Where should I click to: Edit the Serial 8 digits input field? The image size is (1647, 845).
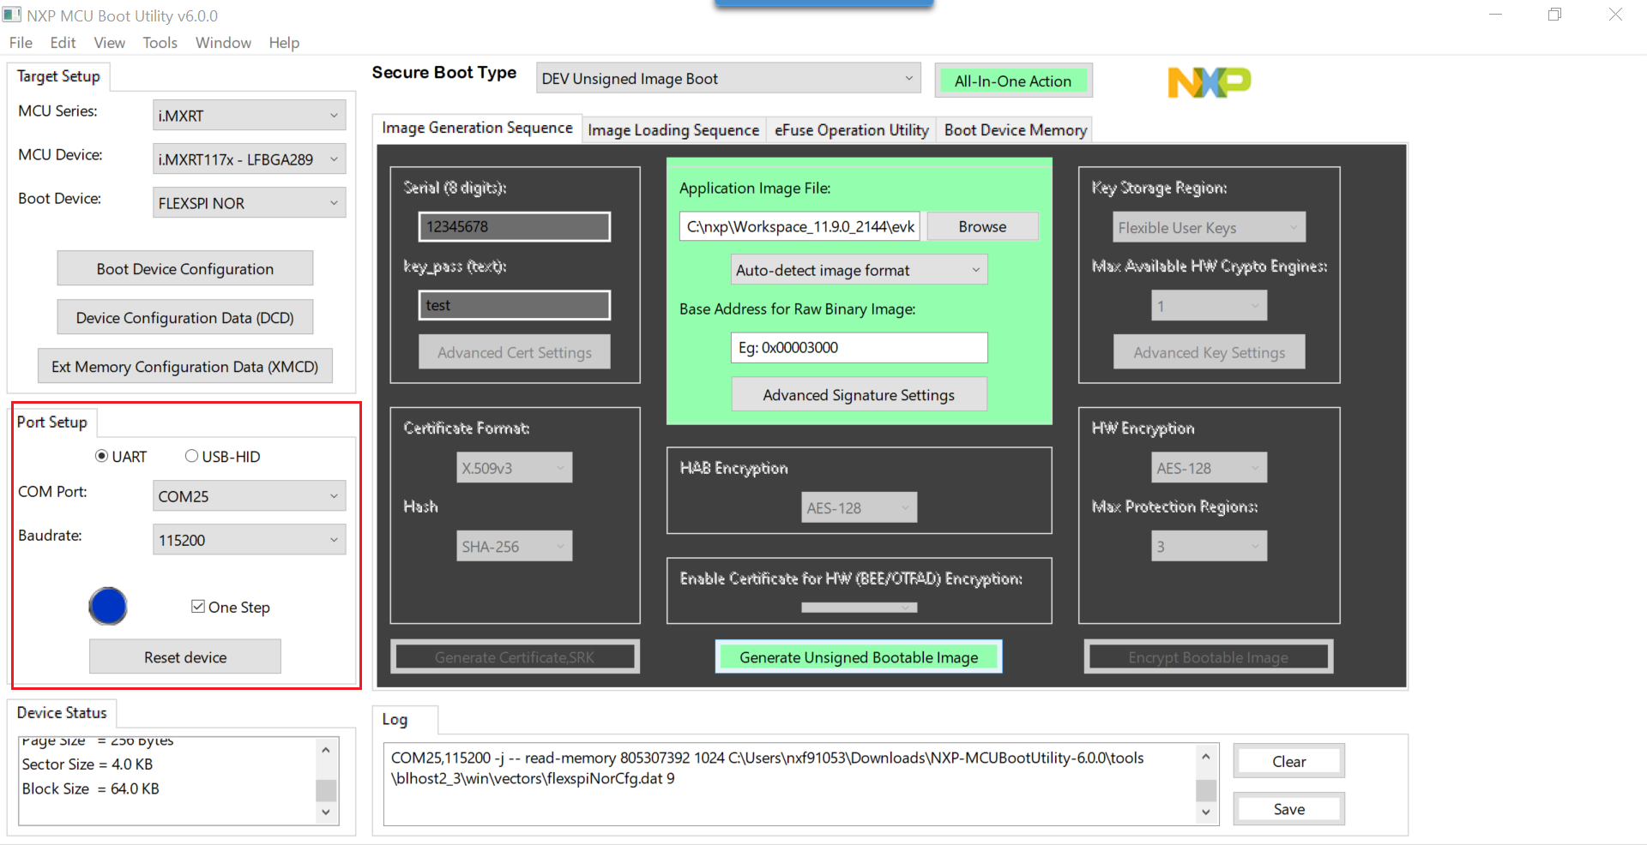click(x=514, y=226)
